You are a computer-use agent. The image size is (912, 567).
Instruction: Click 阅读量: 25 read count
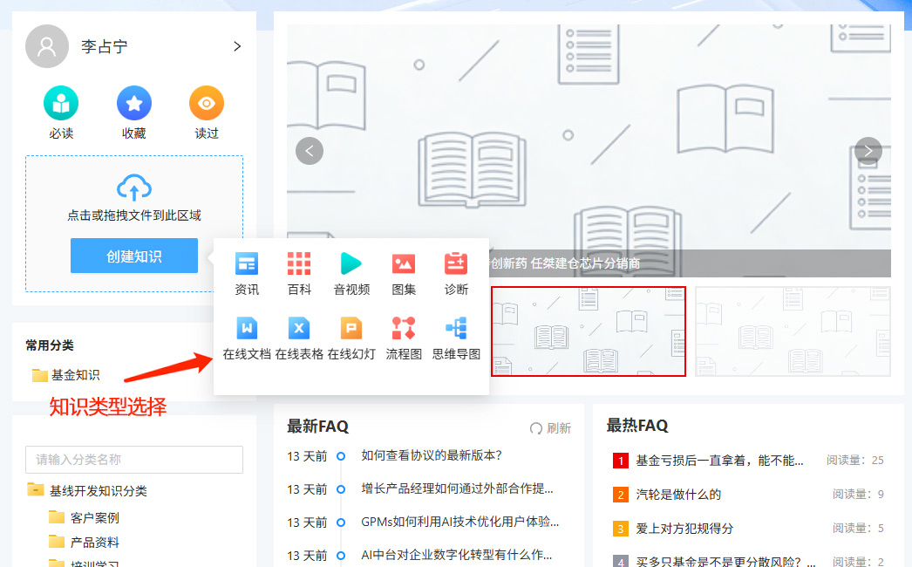855,461
